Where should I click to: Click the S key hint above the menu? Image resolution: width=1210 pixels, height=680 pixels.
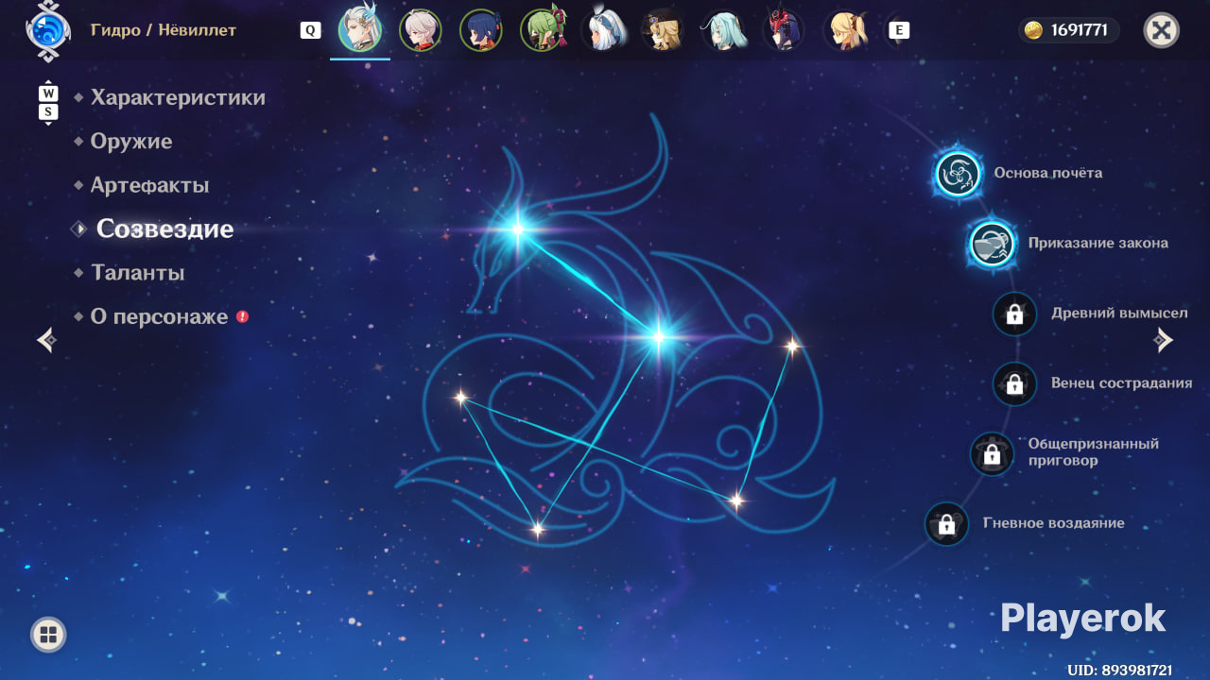click(x=48, y=112)
